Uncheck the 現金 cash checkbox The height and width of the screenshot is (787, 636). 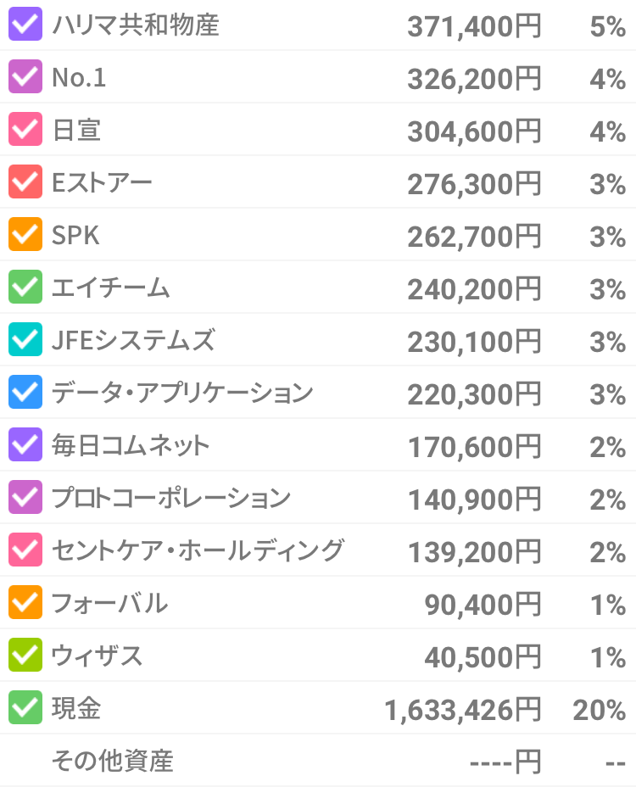tap(25, 709)
